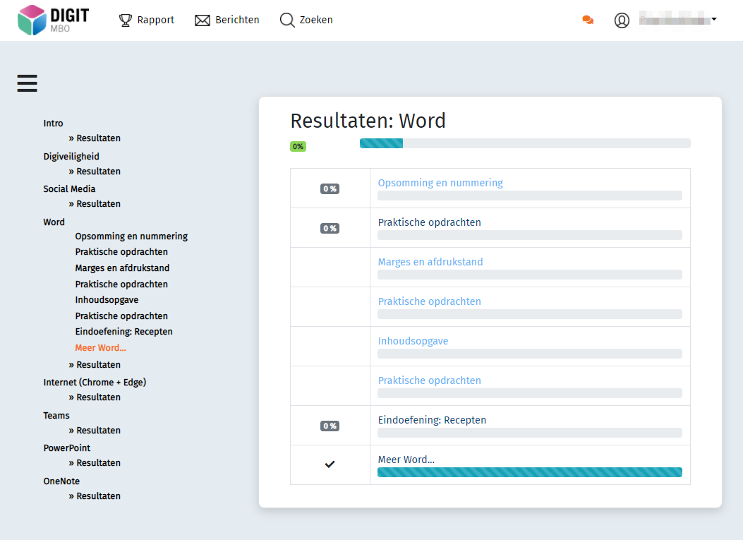Select the Teams section in the sidebar
Image resolution: width=743 pixels, height=540 pixels.
[x=56, y=415]
